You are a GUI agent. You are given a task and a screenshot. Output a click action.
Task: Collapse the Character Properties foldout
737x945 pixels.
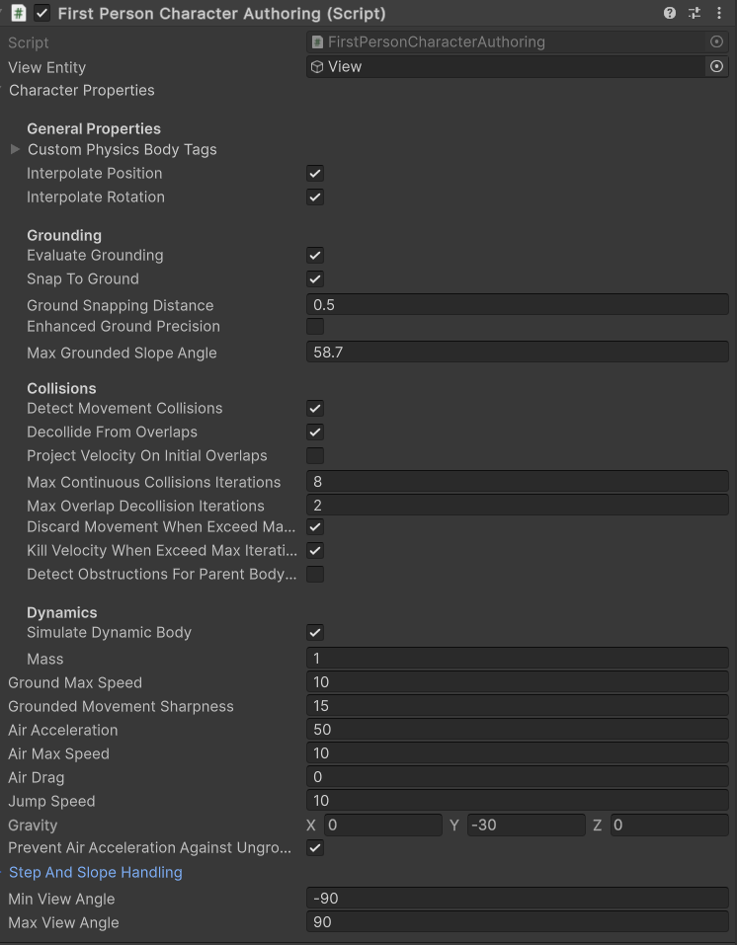pyautogui.click(x=81, y=91)
